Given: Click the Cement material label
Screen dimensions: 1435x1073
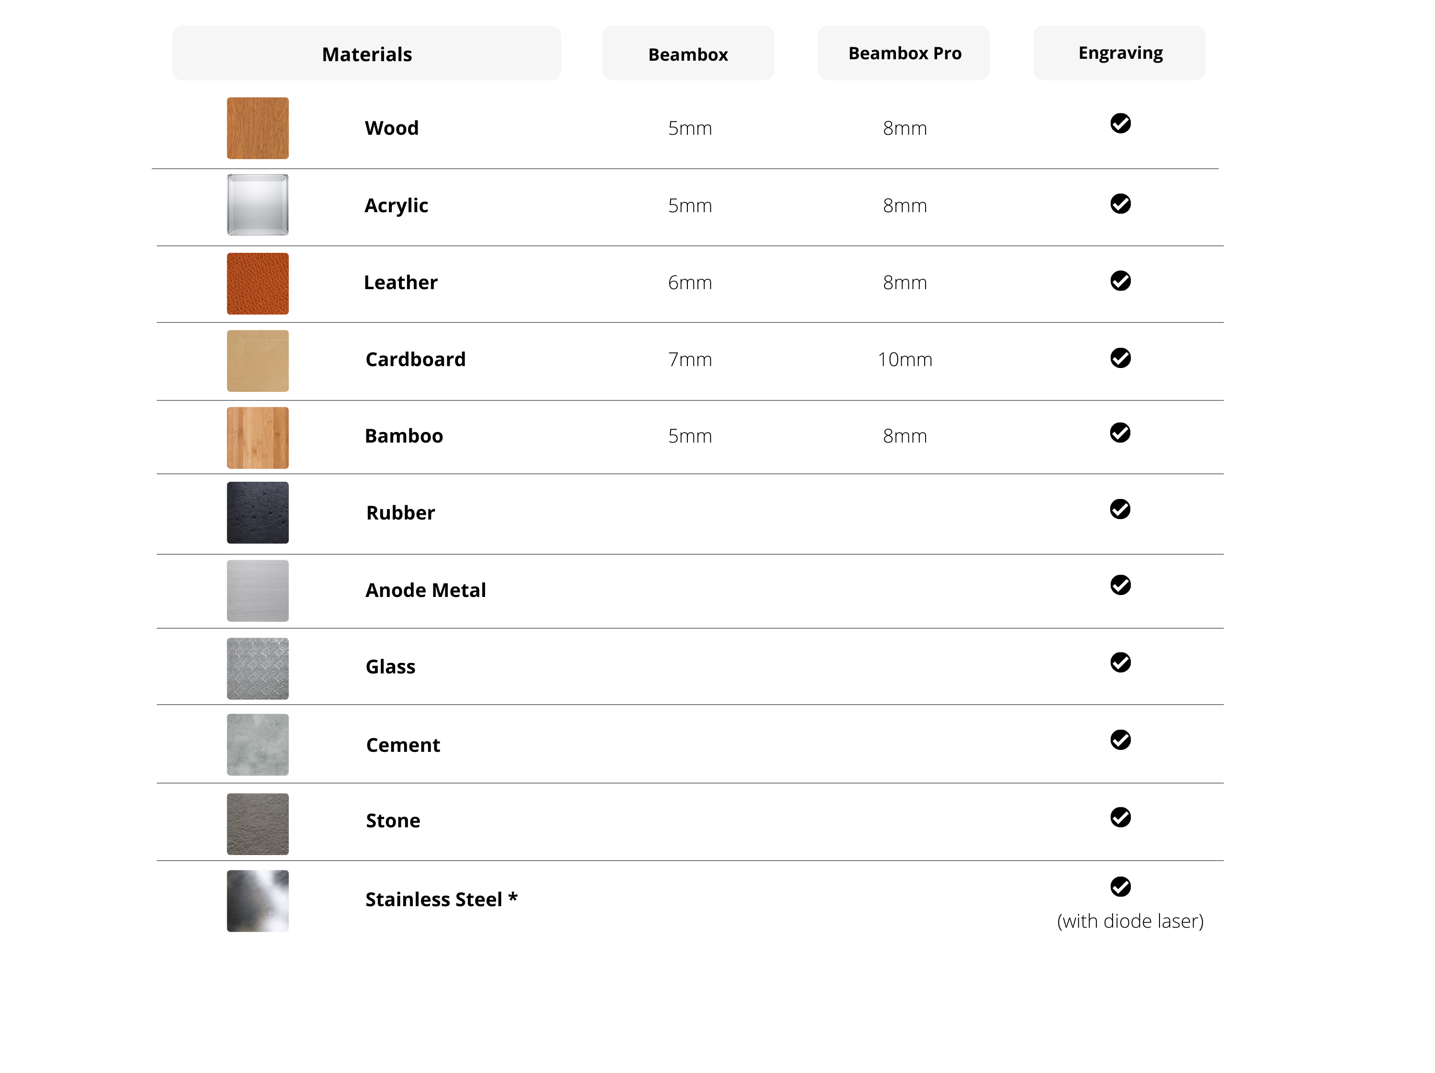Looking at the screenshot, I should click(x=403, y=745).
